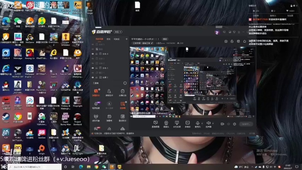Select the 全屏 1 source row
302x170 pixels.
pos(110,77)
